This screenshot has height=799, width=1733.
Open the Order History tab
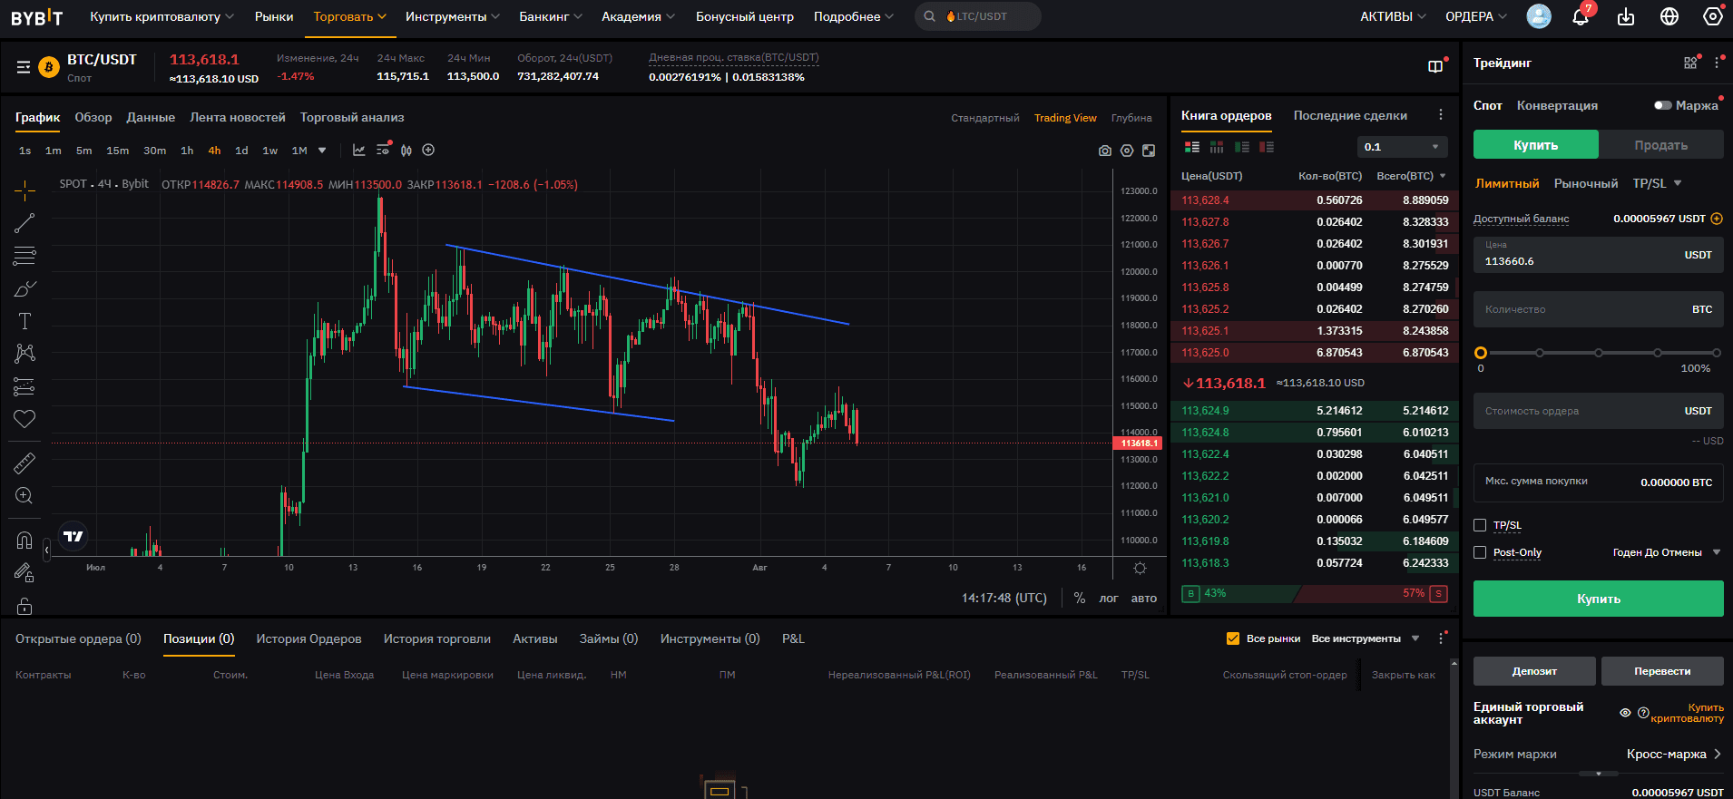coord(308,638)
